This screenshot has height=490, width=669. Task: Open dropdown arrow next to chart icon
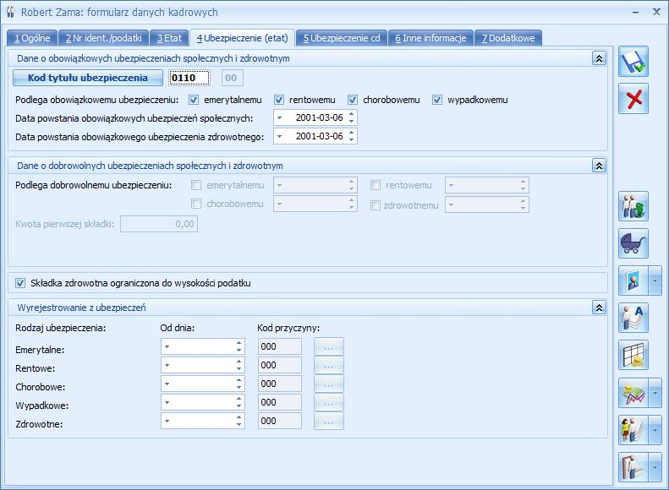[655, 393]
